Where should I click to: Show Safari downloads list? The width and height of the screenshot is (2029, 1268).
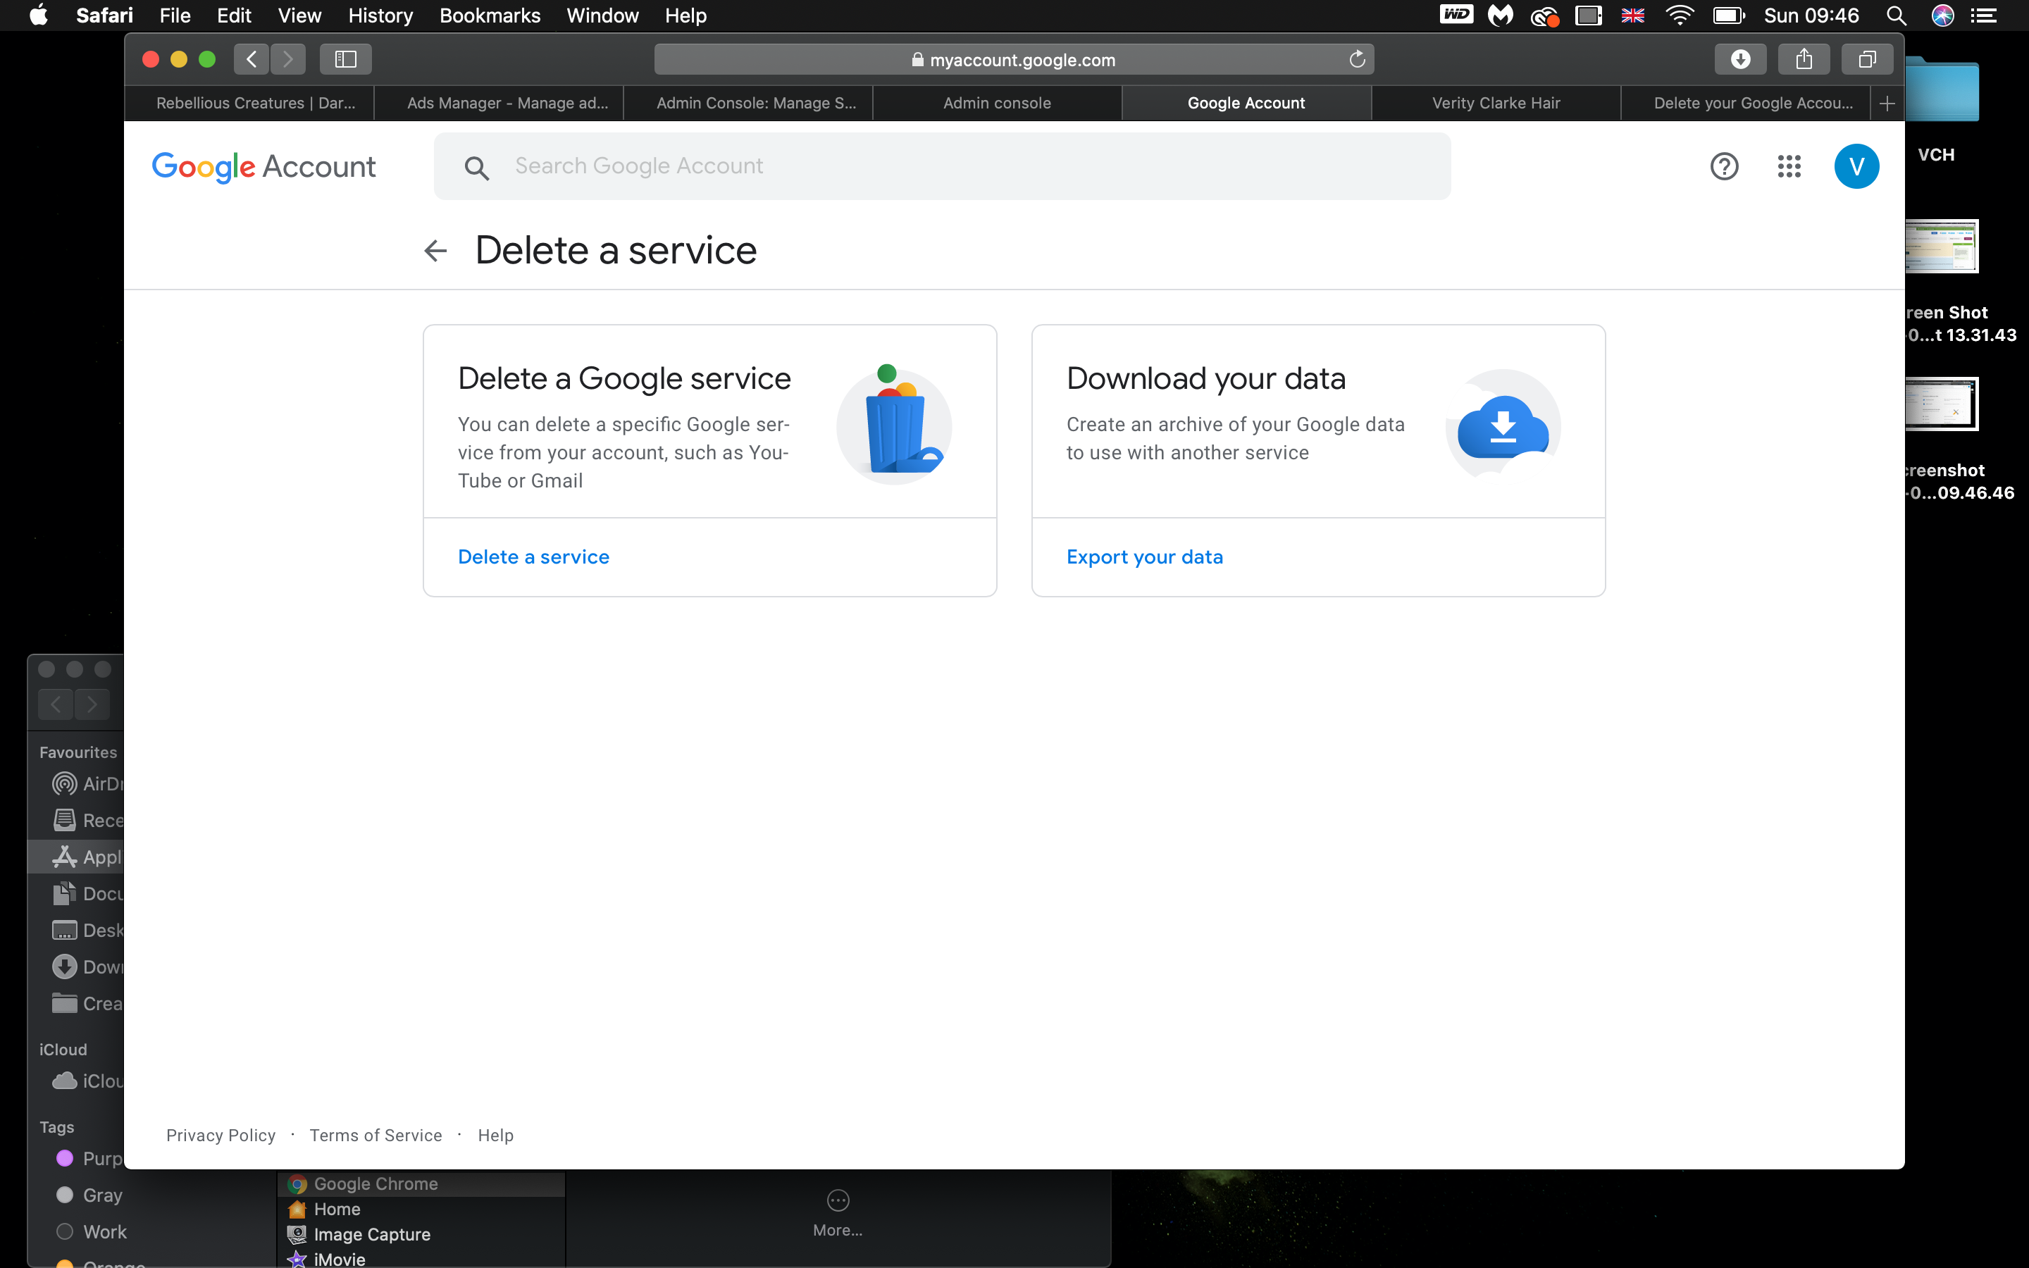click(1739, 60)
